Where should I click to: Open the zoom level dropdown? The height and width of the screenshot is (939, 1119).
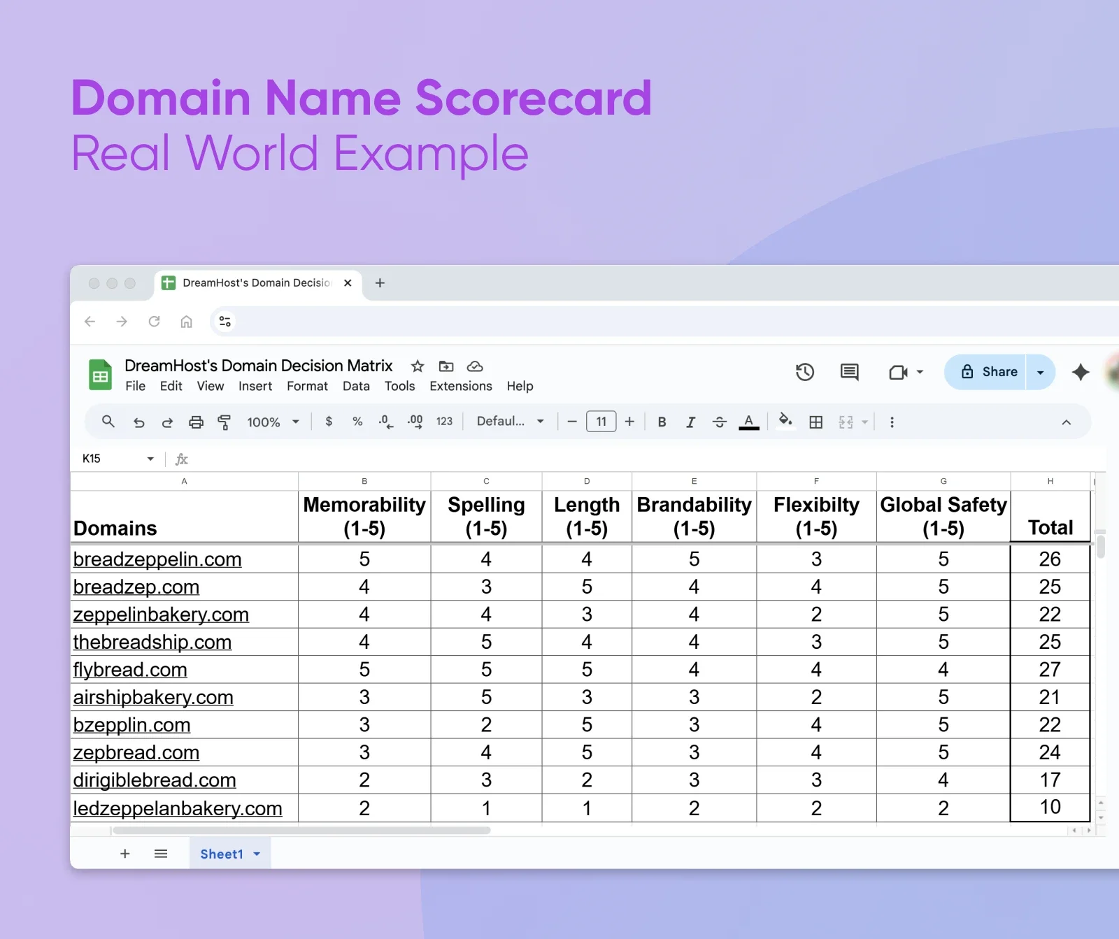click(x=273, y=422)
